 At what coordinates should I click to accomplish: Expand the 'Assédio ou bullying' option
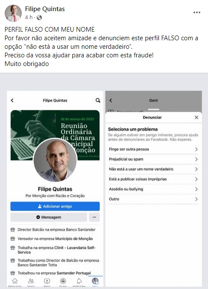coord(153,189)
